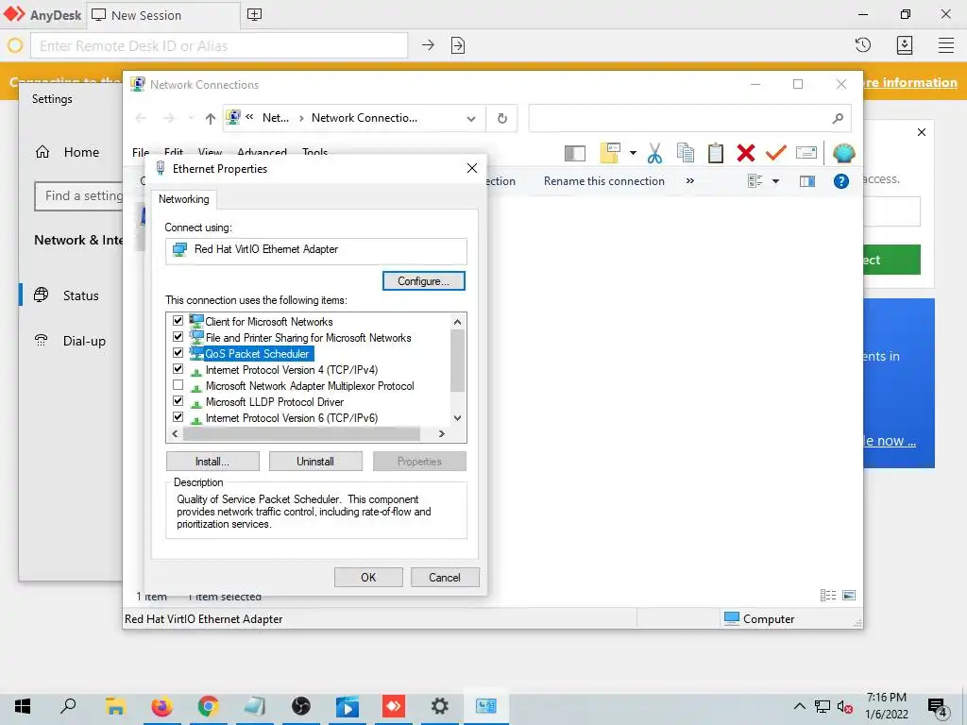Uncheck Client for Microsoft Networks
The image size is (967, 725).
[178, 321]
